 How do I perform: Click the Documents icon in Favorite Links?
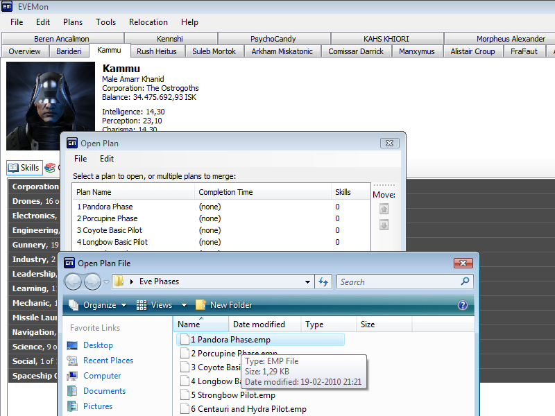click(x=72, y=391)
